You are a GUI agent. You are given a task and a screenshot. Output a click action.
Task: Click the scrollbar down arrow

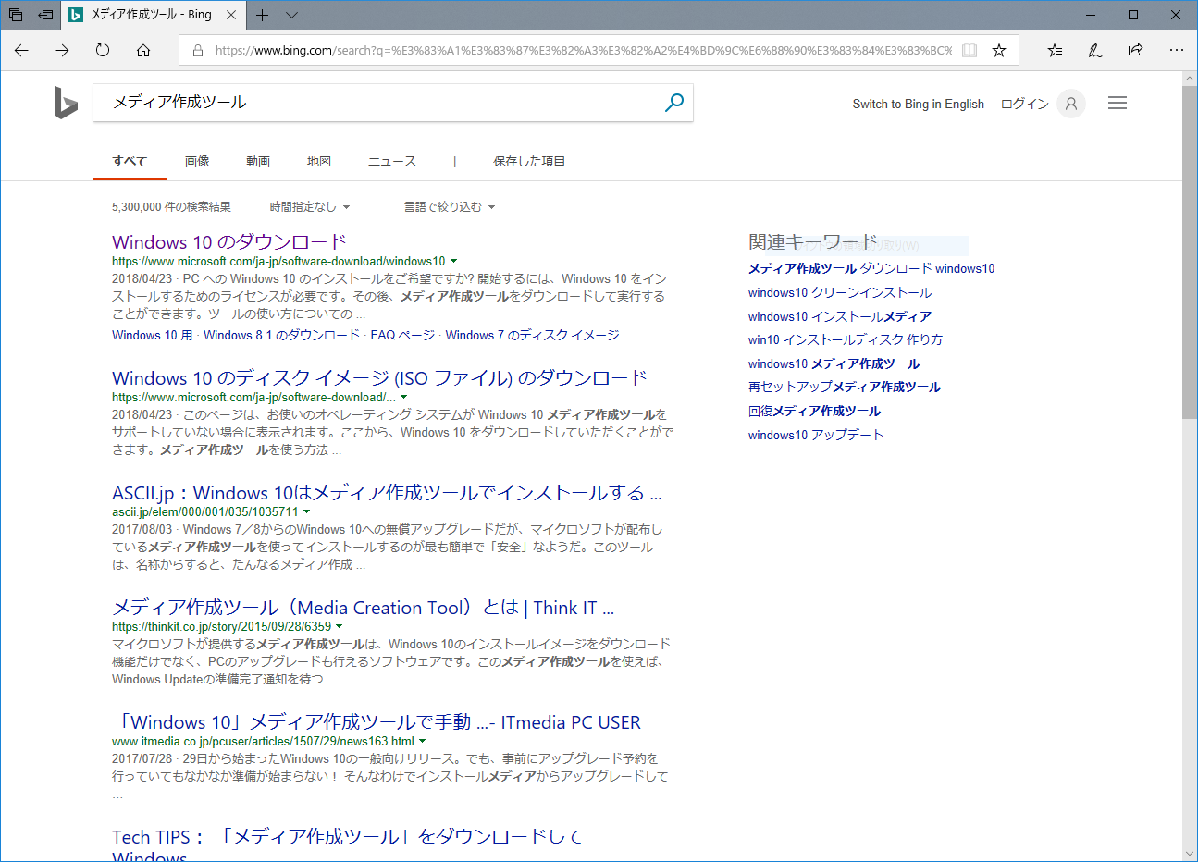tap(1190, 854)
